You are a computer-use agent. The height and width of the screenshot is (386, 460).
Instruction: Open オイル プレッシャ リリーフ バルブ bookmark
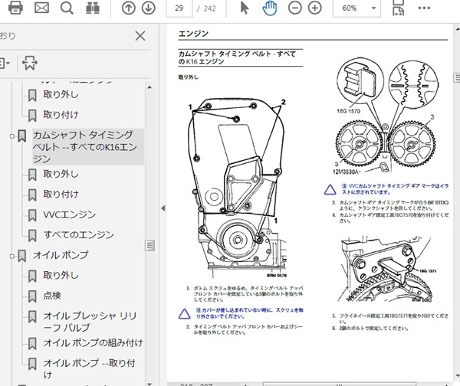click(x=90, y=322)
